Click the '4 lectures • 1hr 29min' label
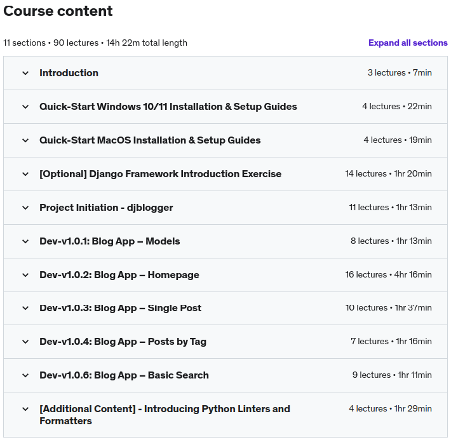The width and height of the screenshot is (451, 442). pyautogui.click(x=390, y=408)
